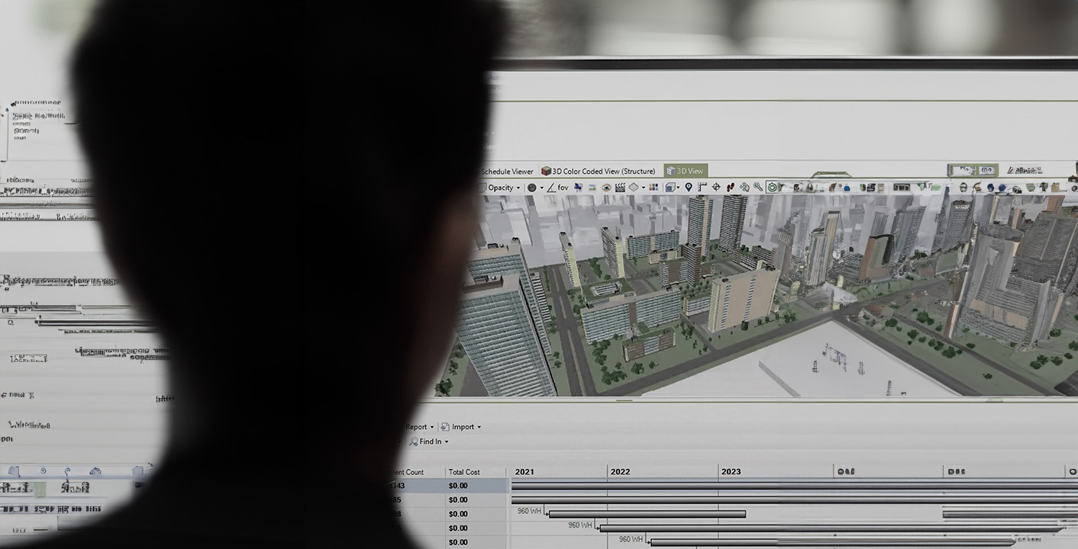Click the grey diamond plane icon
The height and width of the screenshot is (549, 1078).
[634, 188]
